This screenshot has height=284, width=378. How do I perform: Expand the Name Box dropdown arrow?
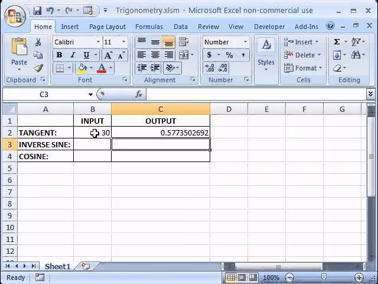[90, 95]
